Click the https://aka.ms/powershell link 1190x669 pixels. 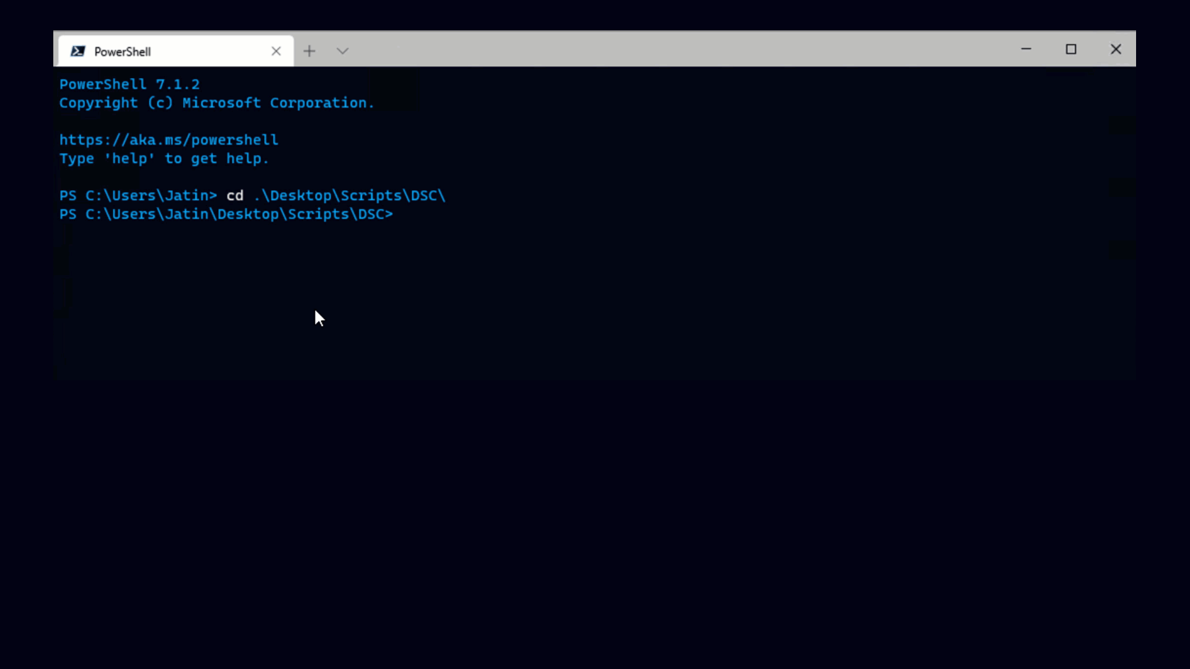coord(169,140)
